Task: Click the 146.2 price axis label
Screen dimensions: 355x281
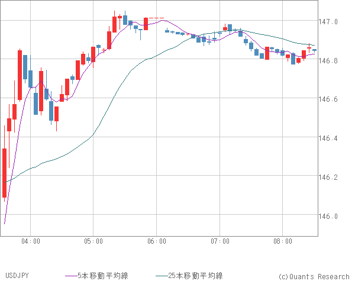Action: point(328,177)
